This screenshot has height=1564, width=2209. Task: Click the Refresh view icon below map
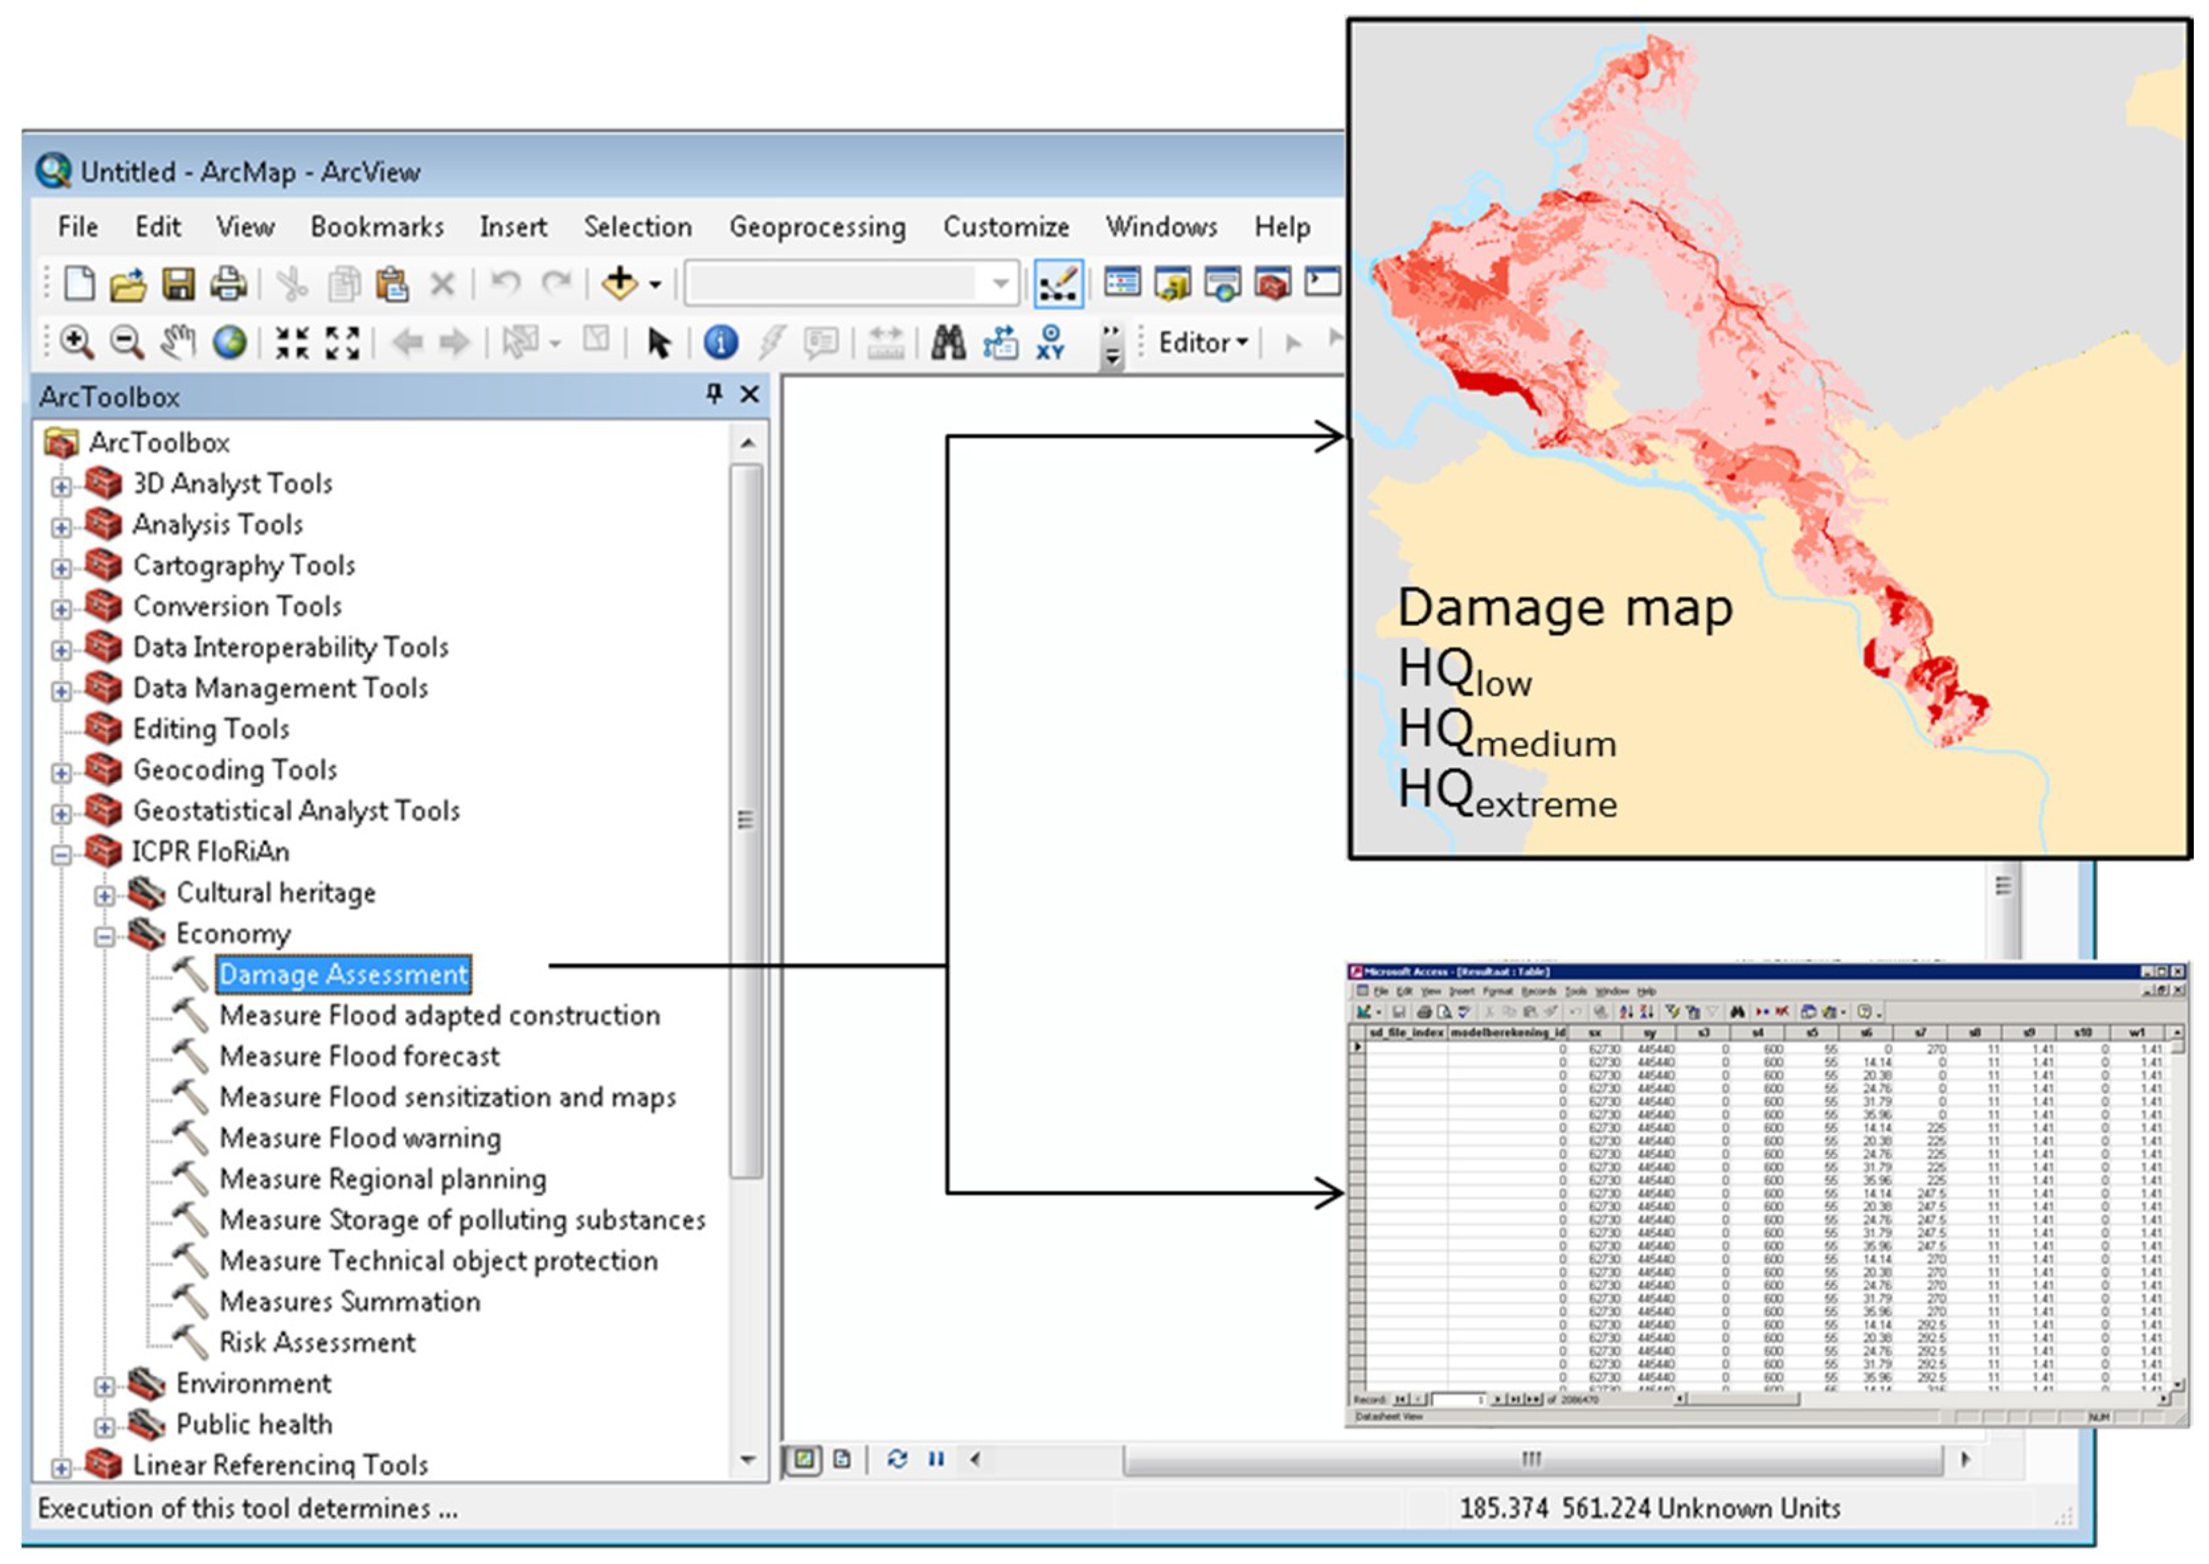[x=898, y=1459]
